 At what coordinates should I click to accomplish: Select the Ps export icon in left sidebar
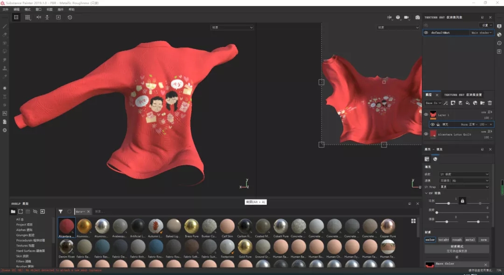[5, 113]
